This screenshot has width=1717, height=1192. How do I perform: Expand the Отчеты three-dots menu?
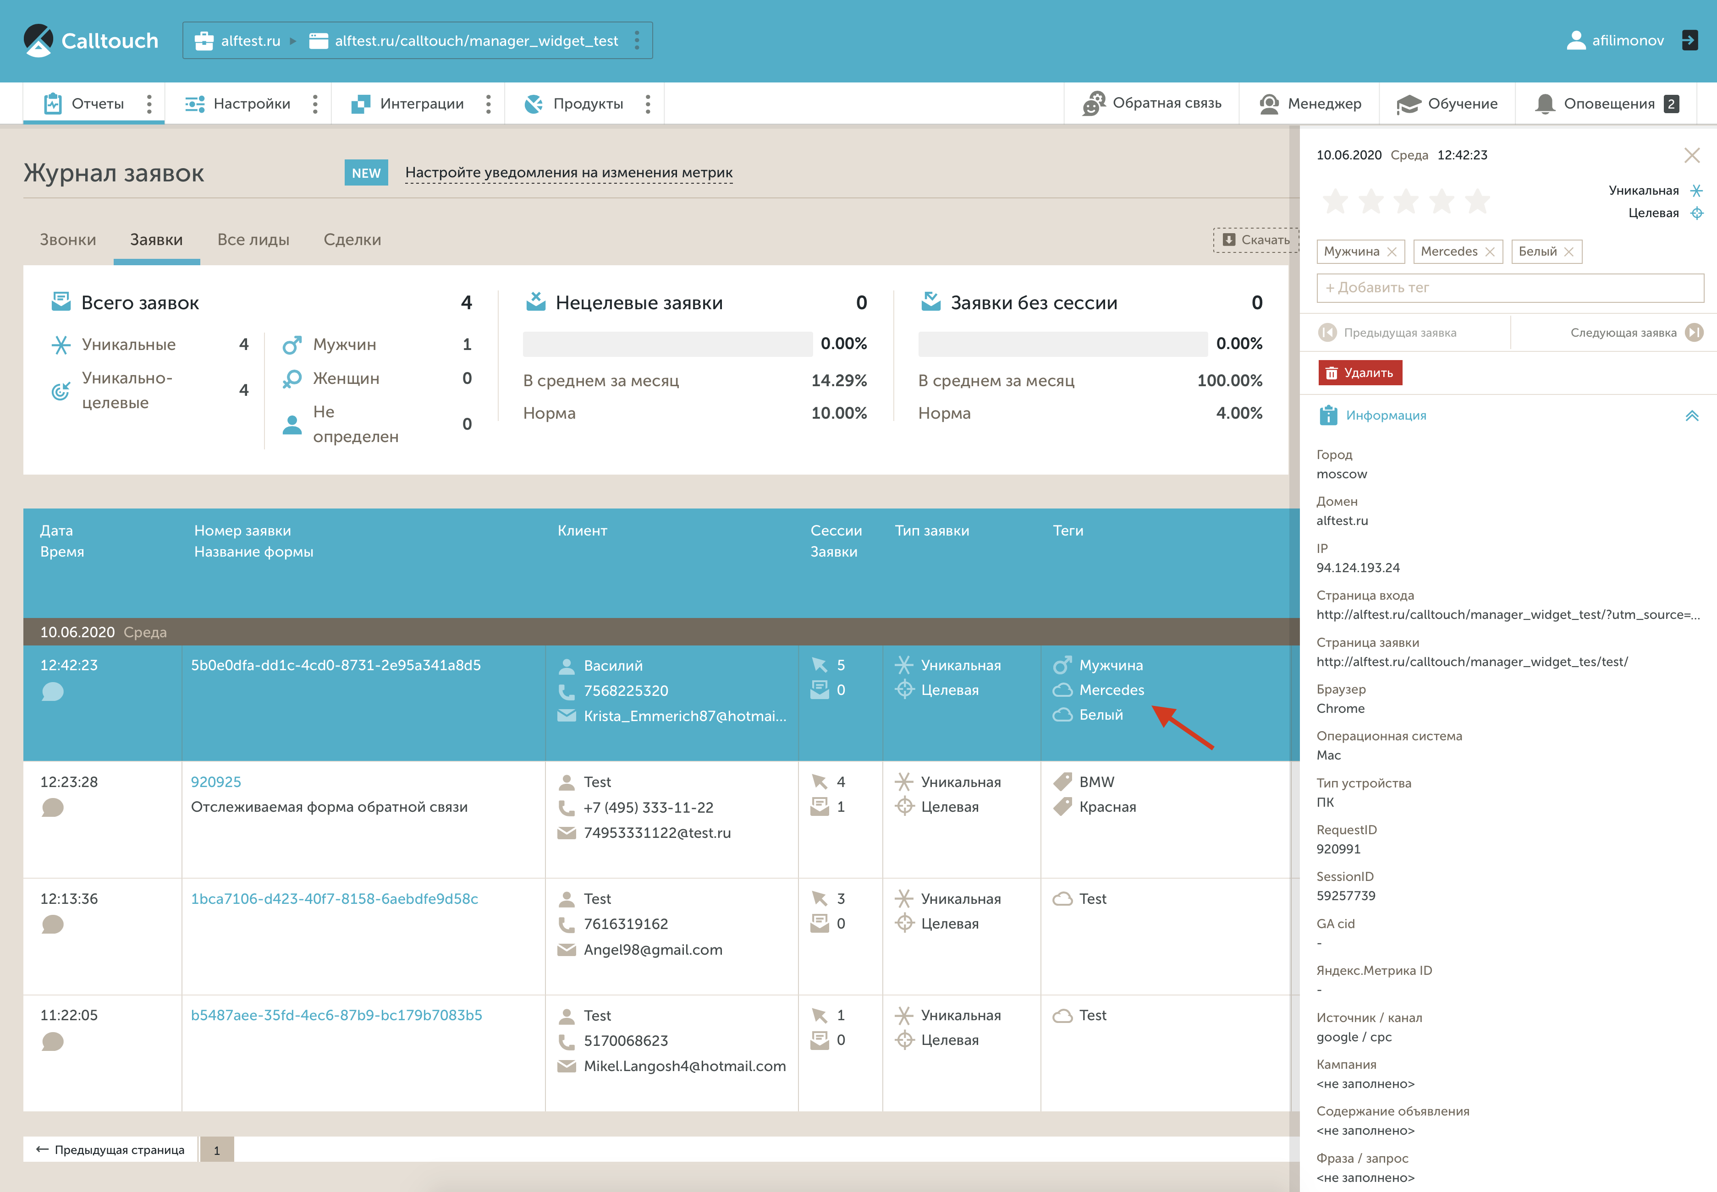coord(149,104)
